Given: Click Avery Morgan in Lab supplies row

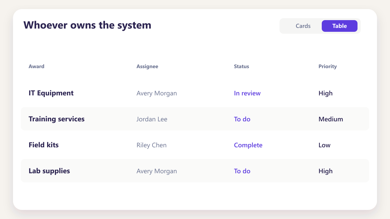Looking at the screenshot, I should coord(157,171).
